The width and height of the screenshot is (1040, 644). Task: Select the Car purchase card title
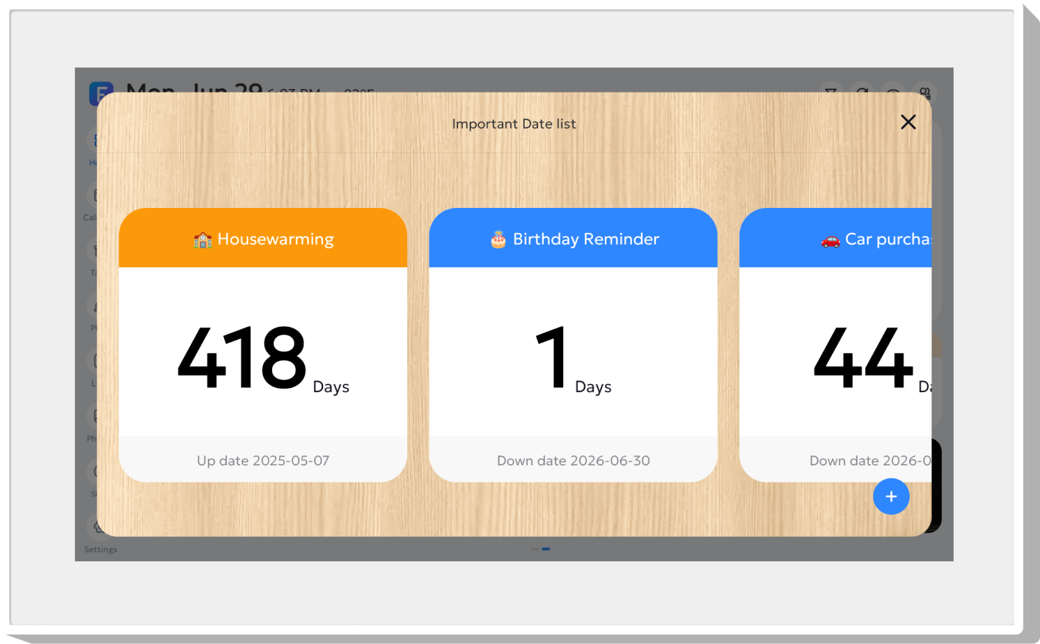888,239
